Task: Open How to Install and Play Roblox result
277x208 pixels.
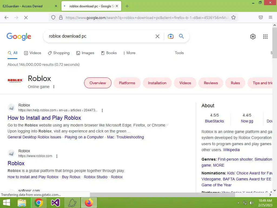Action: (x=44, y=118)
